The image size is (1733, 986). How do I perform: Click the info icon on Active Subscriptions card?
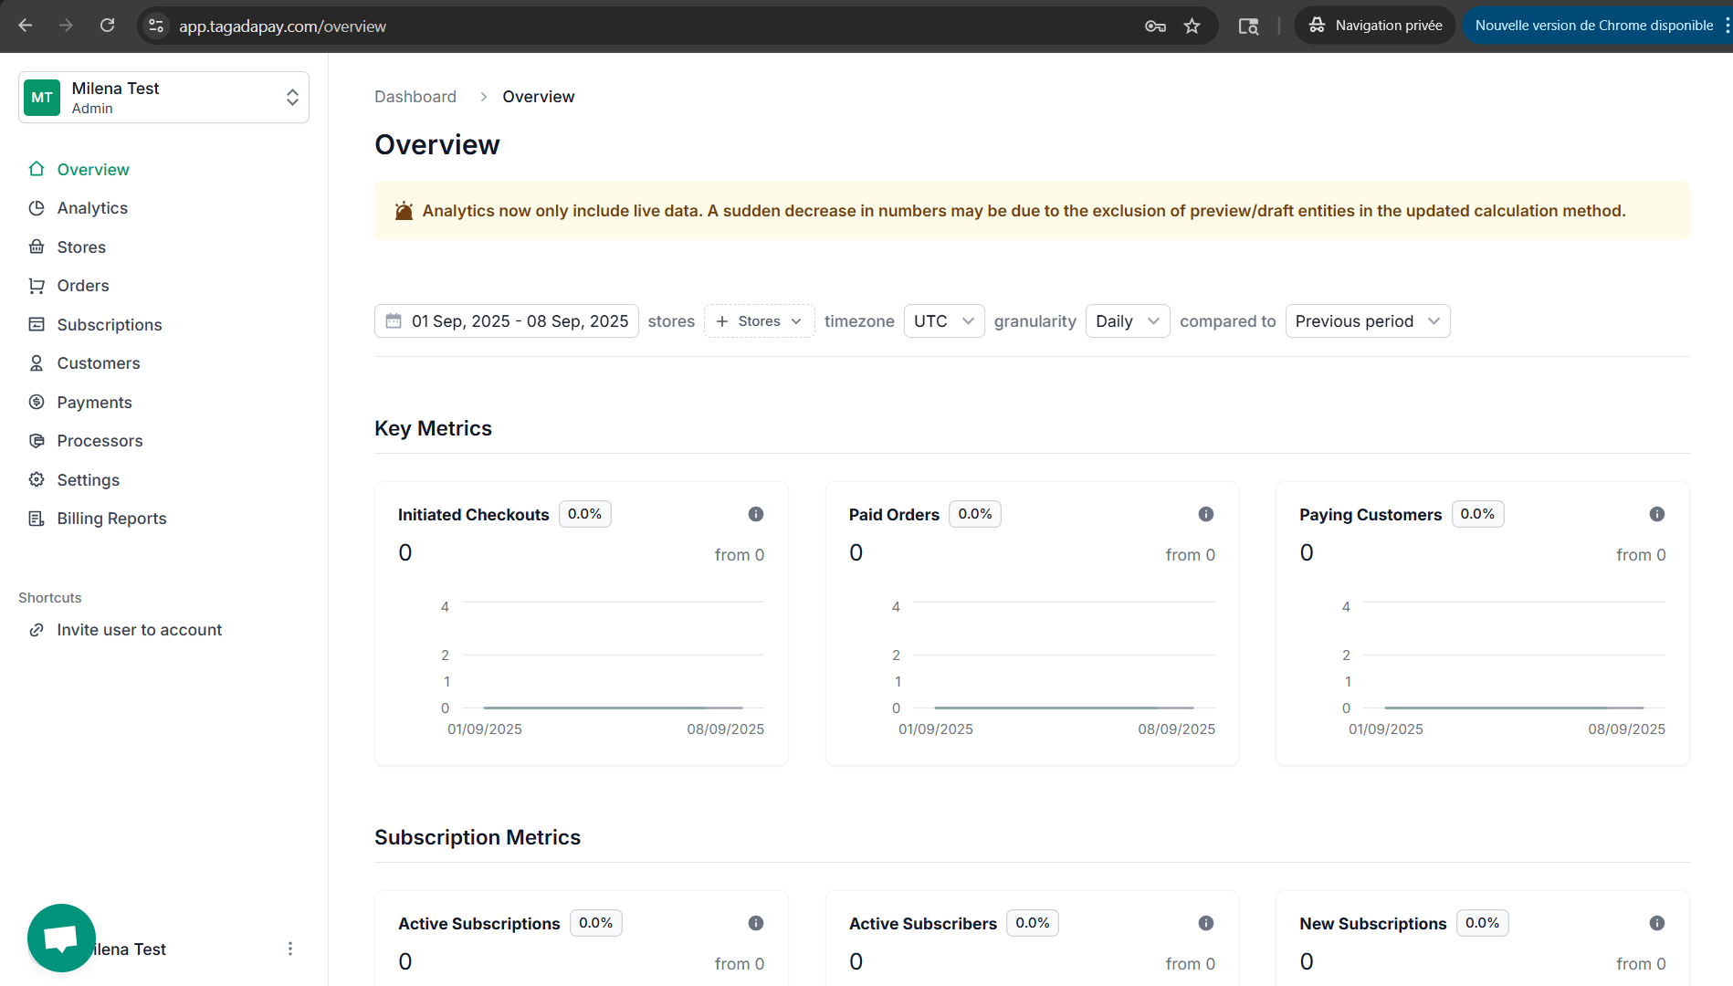coord(756,923)
